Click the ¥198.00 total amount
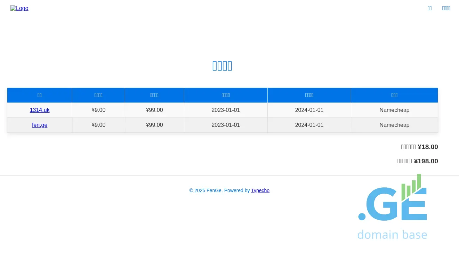This screenshot has height=278, width=459. tap(426, 161)
